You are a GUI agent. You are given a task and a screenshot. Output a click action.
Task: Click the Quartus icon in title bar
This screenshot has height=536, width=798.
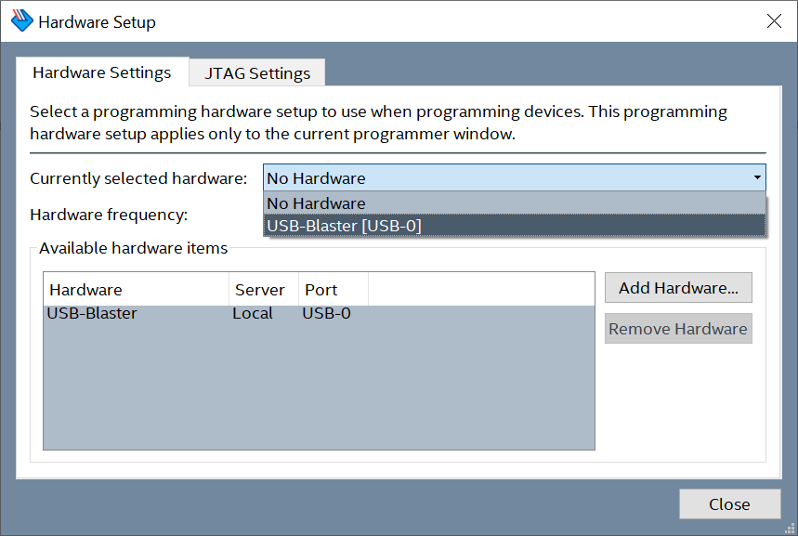click(21, 21)
